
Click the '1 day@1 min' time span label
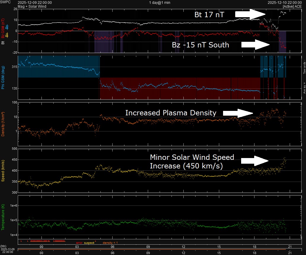[160, 3]
